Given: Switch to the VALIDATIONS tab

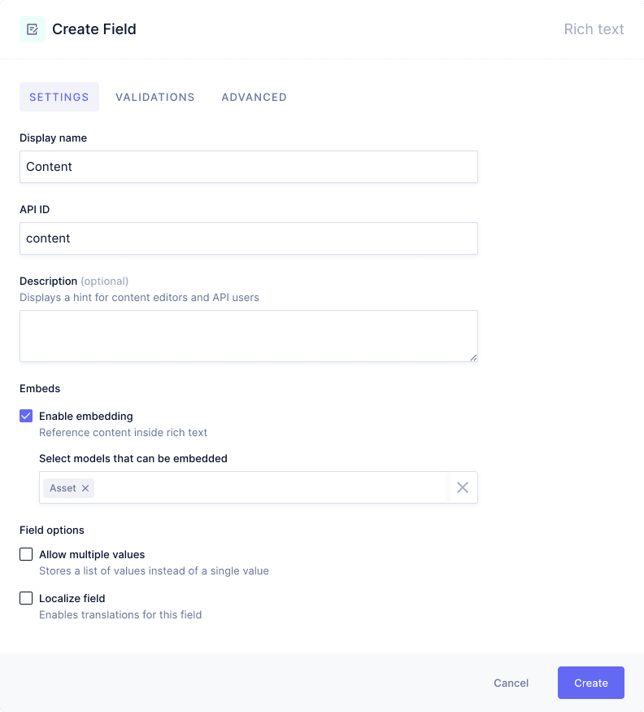Looking at the screenshot, I should (154, 97).
